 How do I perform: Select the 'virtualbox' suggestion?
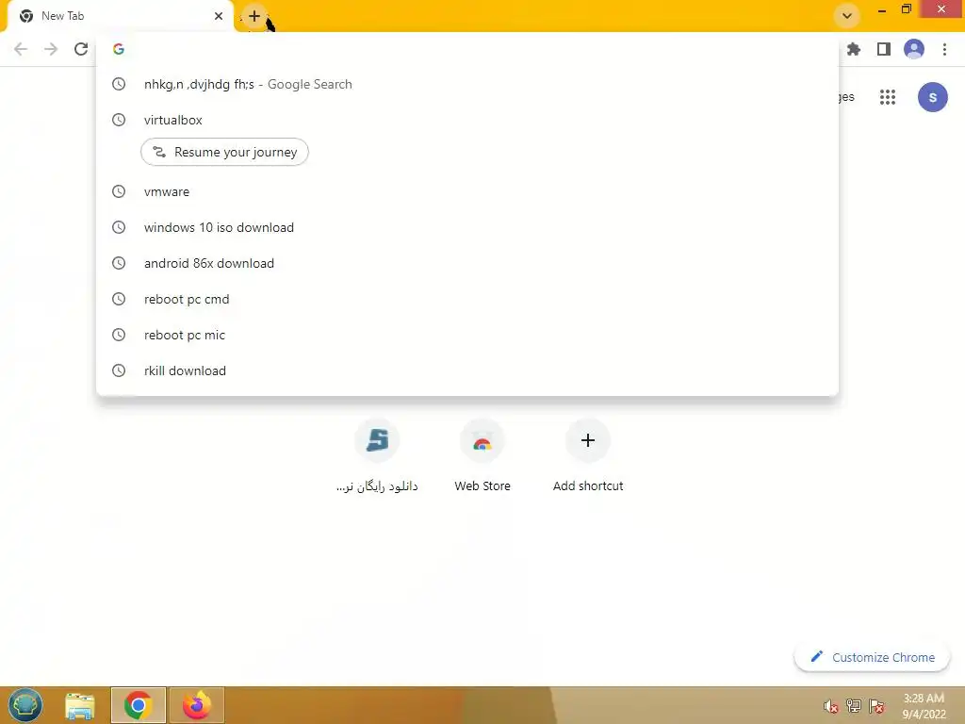click(x=467, y=120)
